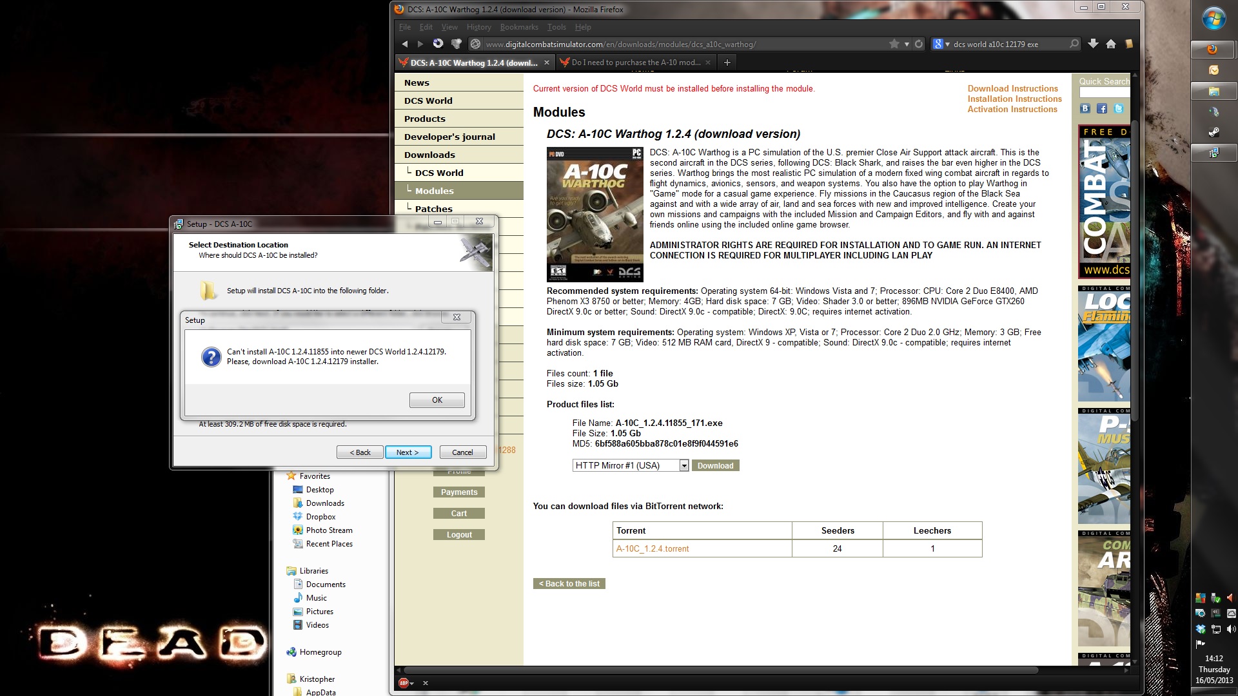Open the Bookmarks menu in Firefox
This screenshot has width=1238, height=696.
click(x=519, y=27)
